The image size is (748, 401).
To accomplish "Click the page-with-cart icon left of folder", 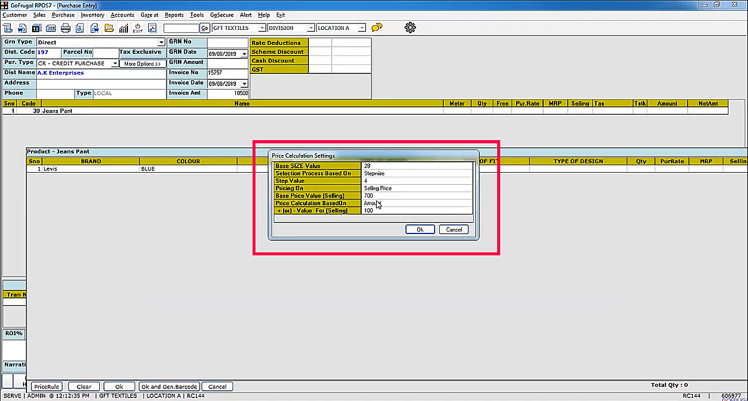I will tap(94, 28).
